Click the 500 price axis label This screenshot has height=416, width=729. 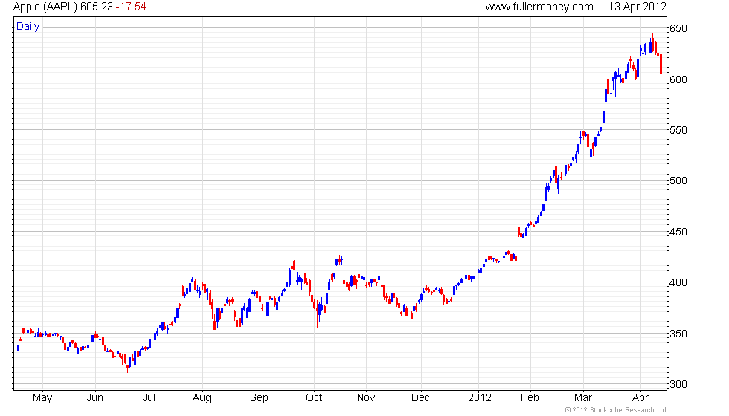tap(678, 181)
